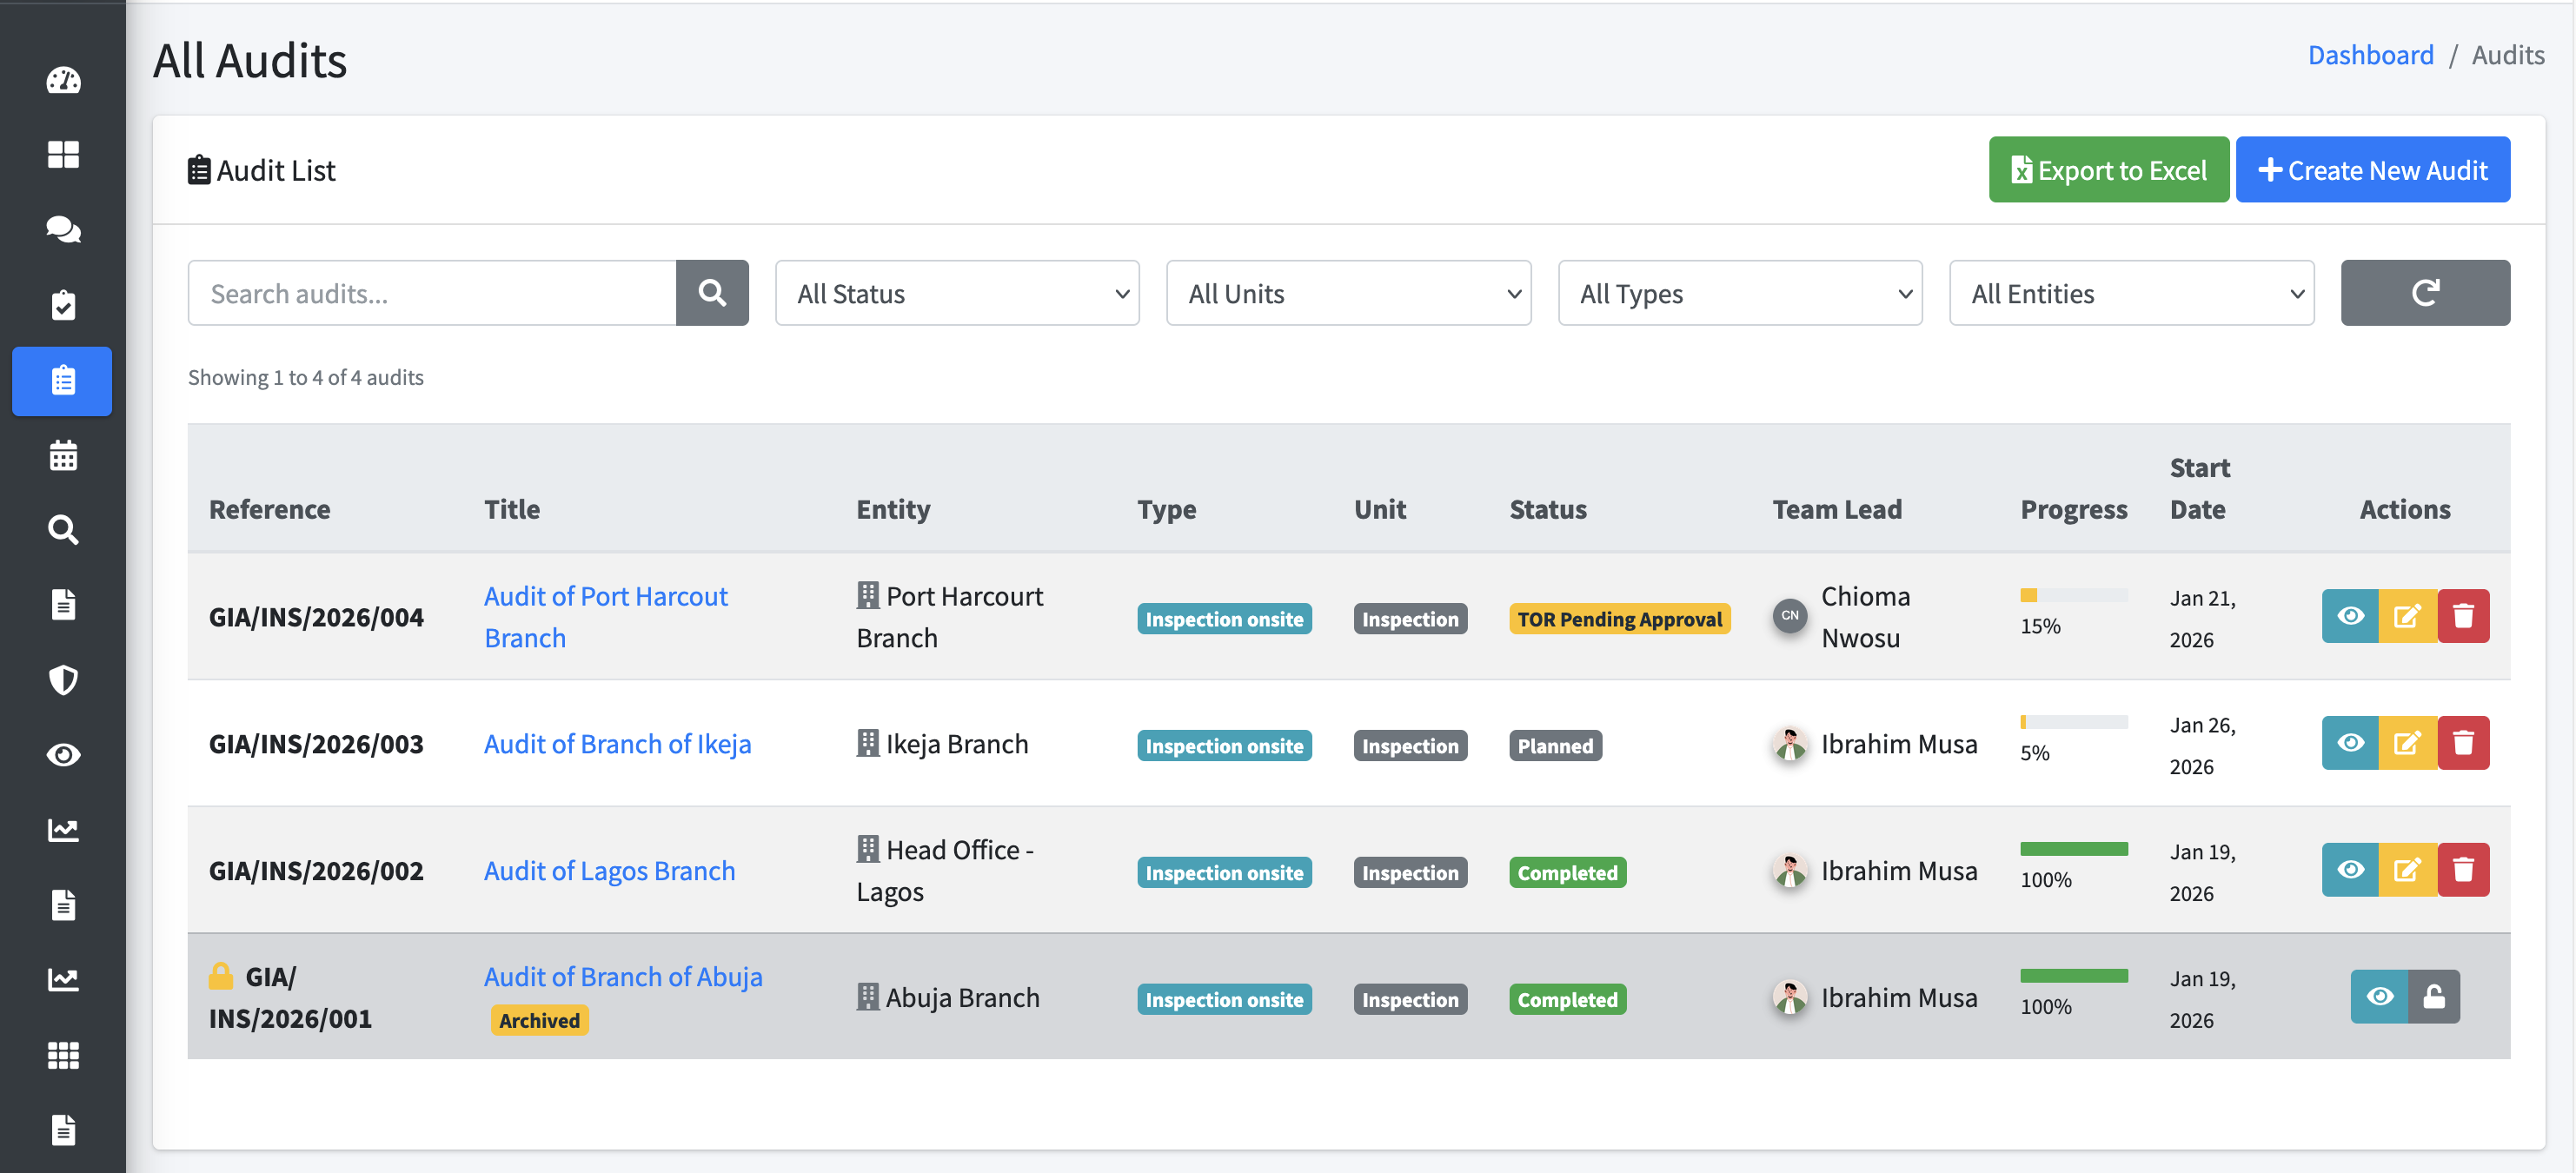Click the analytics chart icon in the sidebar
The width and height of the screenshot is (2576, 1173).
(x=62, y=829)
